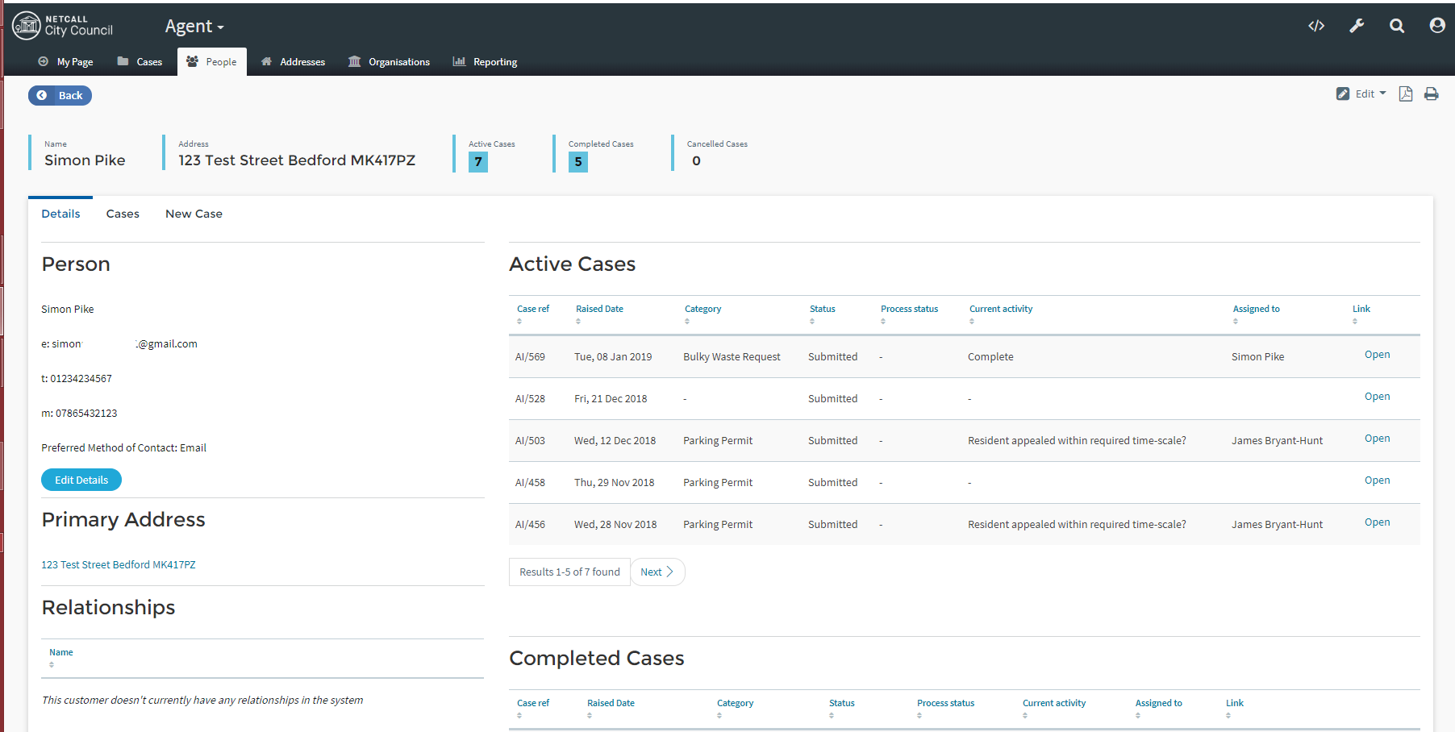Select the header address 123 Test Street Bedford
Screen dimensions: 1455x732
(297, 160)
